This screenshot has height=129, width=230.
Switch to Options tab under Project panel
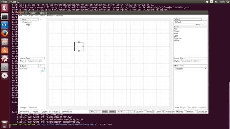tap(31, 61)
